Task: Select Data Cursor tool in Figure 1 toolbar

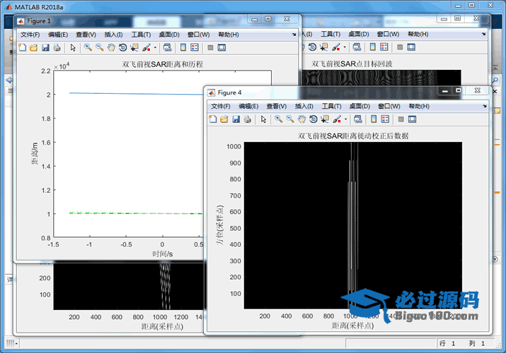Action: coord(134,47)
